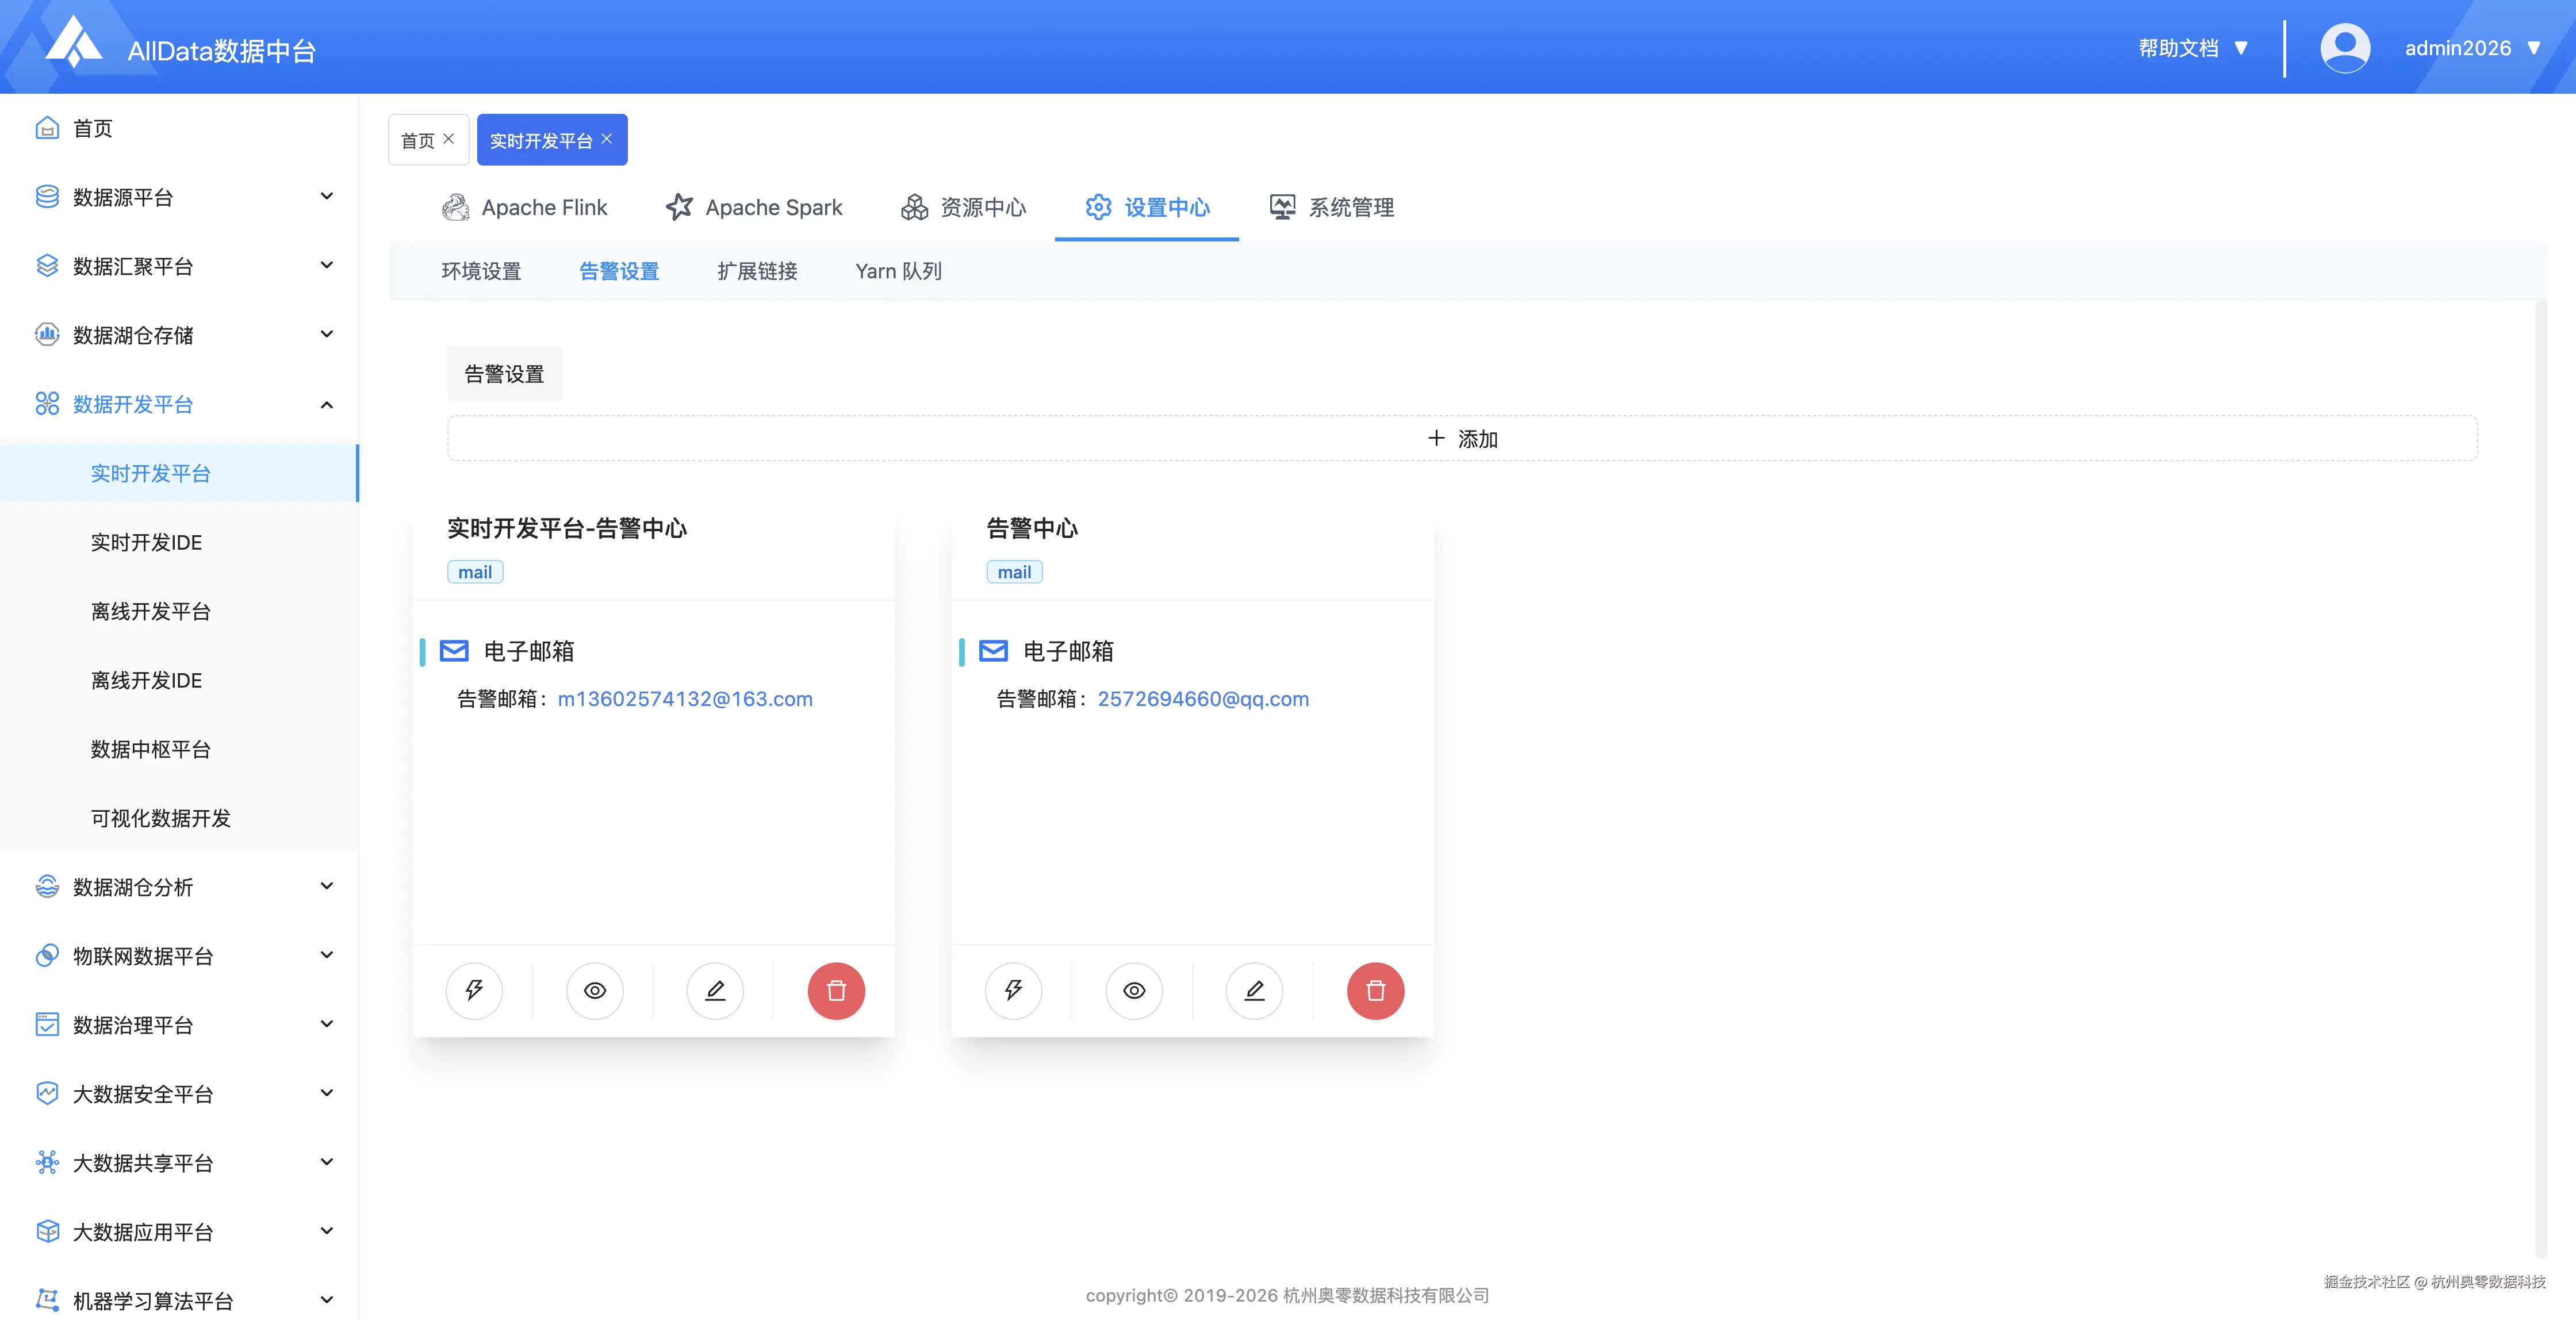2576x1320 pixels.
Task: Expand the 数据汇聚平台 menu chevron
Action: pos(326,265)
